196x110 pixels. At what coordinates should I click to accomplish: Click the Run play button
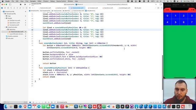[25, 5]
